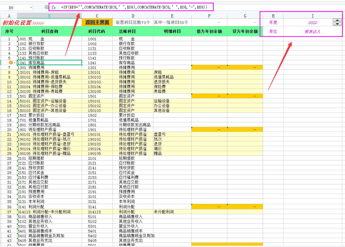Click orange debit balance cell for 固定资产

point(209,96)
